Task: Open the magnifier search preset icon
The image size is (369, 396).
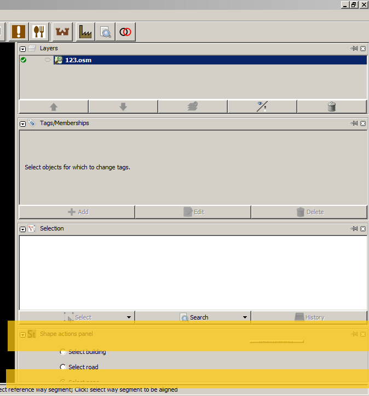Action: point(105,32)
